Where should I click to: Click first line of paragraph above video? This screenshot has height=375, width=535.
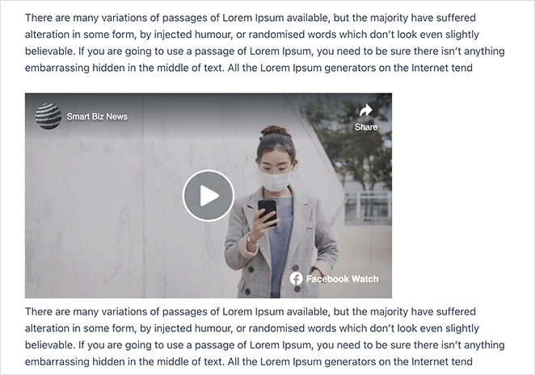point(250,18)
